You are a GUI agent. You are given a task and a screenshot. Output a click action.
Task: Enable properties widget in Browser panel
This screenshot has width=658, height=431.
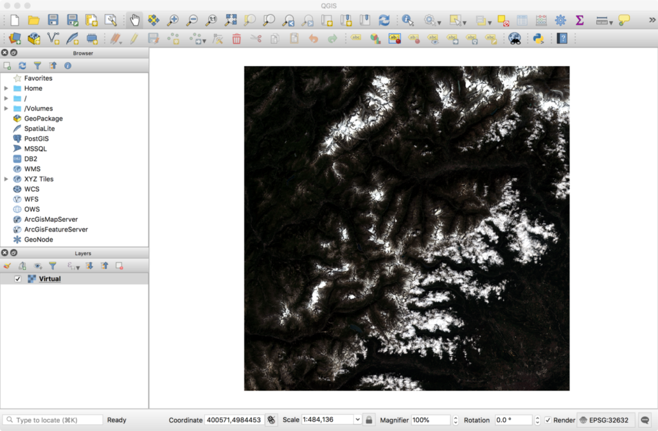[x=67, y=66]
